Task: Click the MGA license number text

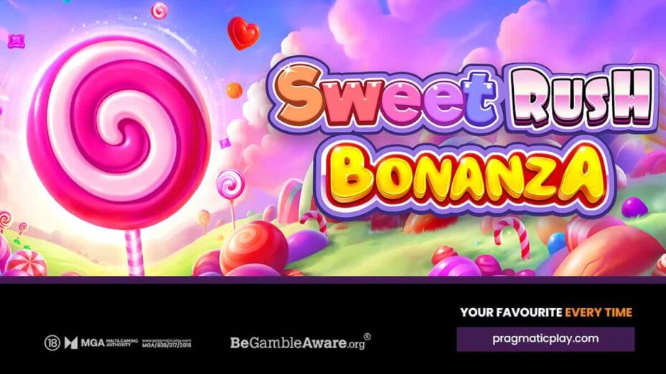Action: [166, 345]
